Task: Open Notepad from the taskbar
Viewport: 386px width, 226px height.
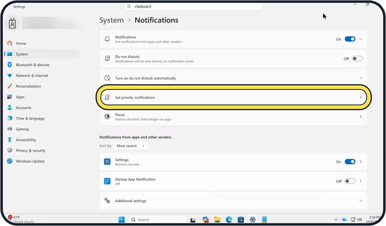Action: pyautogui.click(x=264, y=220)
